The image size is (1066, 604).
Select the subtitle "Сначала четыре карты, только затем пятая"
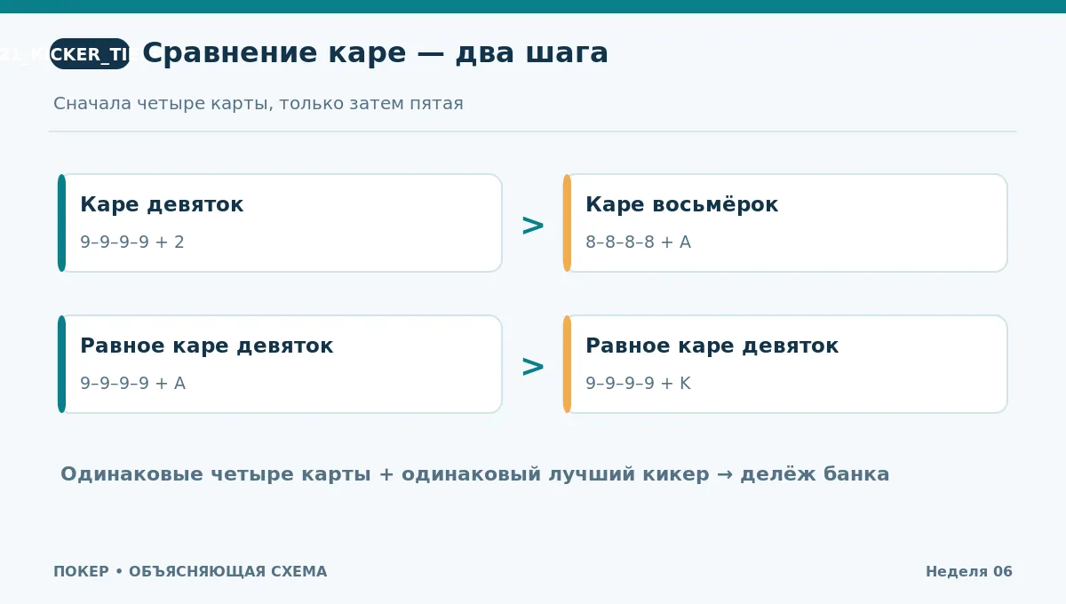click(259, 104)
